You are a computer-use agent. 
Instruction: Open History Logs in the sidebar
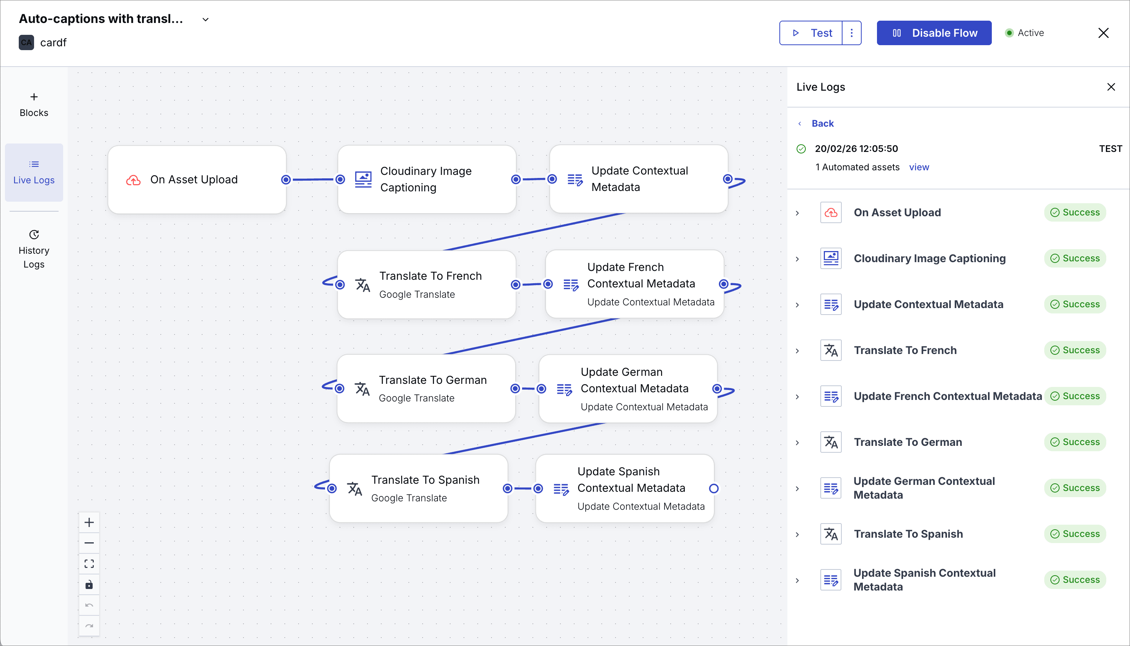(x=34, y=250)
